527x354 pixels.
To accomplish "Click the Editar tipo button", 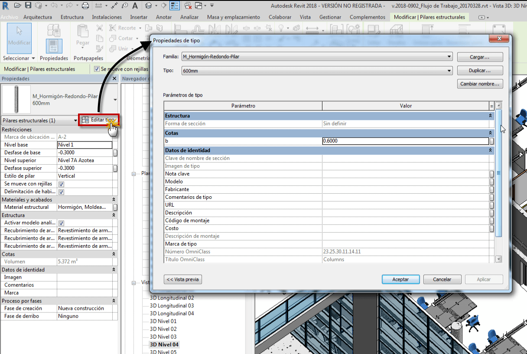I will [x=99, y=120].
